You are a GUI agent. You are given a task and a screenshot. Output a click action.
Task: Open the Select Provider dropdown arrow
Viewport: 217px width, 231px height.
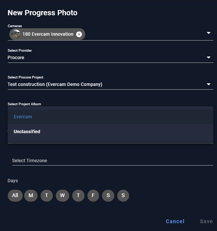(208, 57)
